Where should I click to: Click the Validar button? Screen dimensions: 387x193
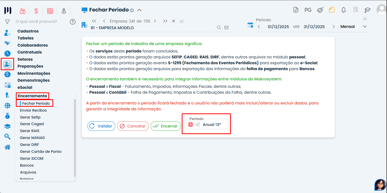101,126
